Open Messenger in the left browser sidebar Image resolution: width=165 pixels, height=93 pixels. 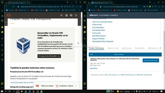[2, 27]
